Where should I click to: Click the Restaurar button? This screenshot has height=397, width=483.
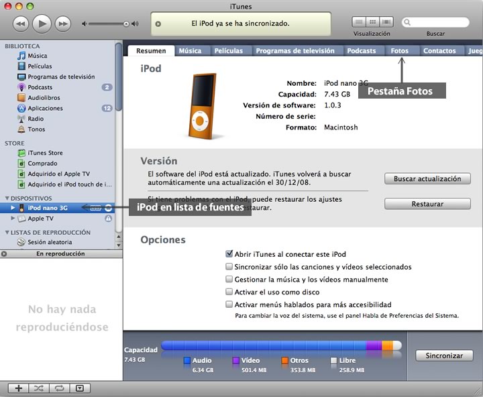(x=427, y=204)
